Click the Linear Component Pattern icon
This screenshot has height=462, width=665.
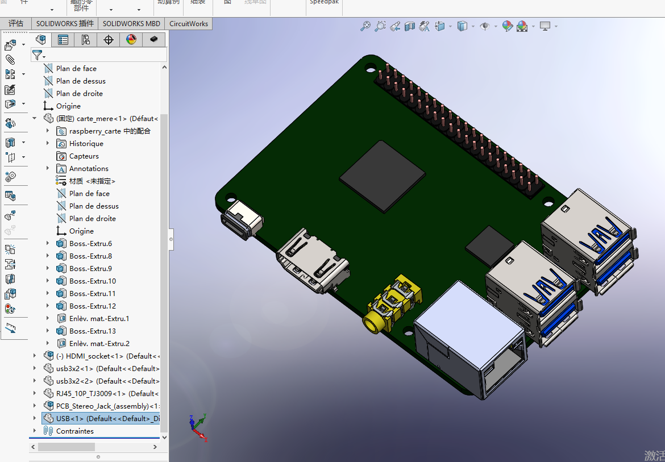pos(10,74)
